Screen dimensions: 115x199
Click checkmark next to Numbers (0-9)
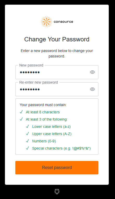tap(28, 141)
